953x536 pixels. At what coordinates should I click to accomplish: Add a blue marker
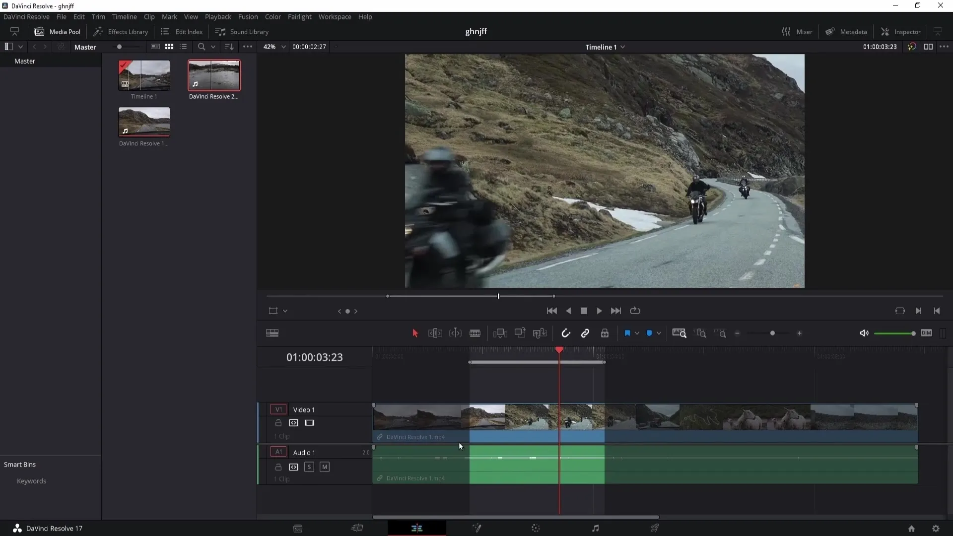coord(649,333)
